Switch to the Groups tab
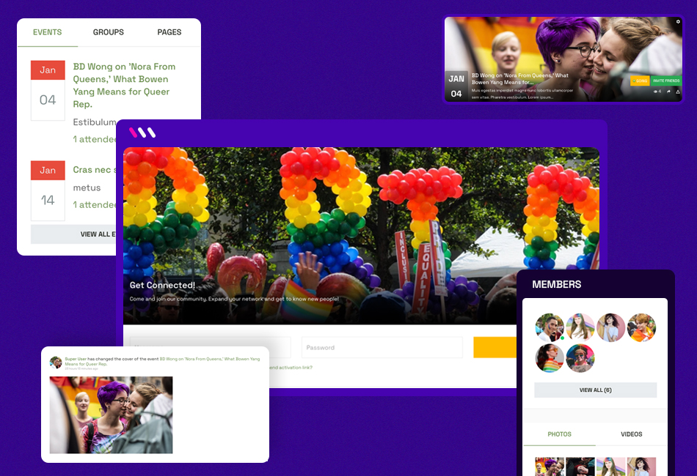This screenshot has height=476, width=697. coord(109,32)
